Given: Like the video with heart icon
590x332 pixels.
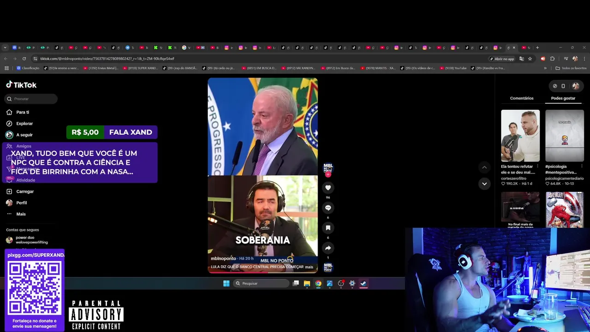Looking at the screenshot, I should [328, 188].
